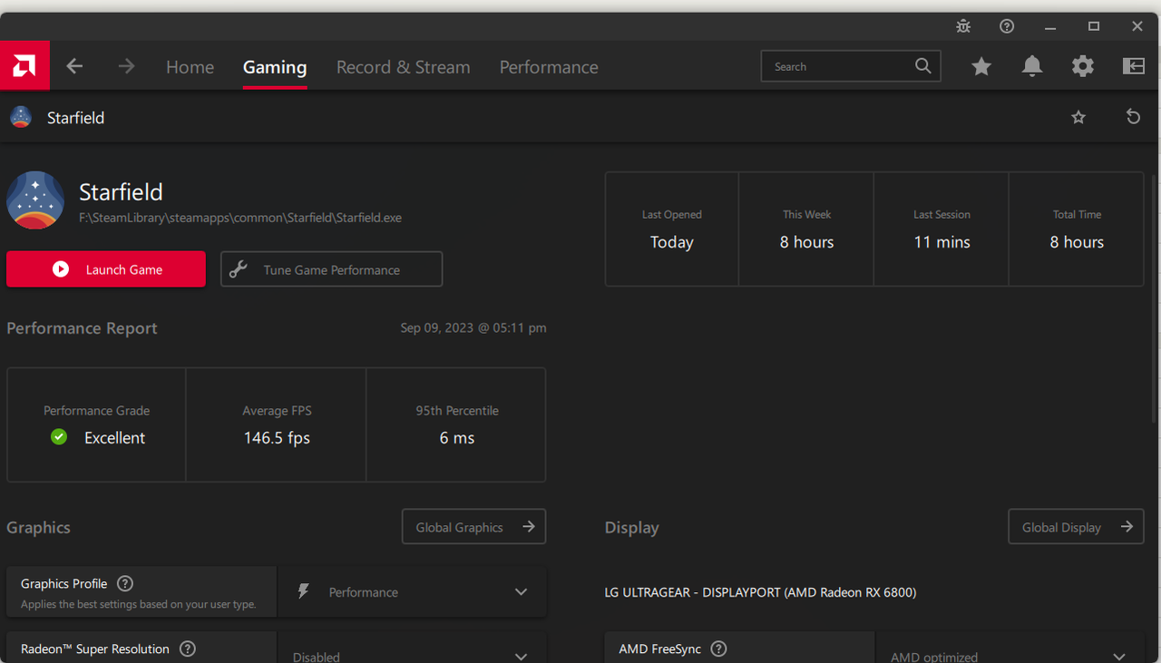Expand AMD FreeSync AMD optimized dropdown
This screenshot has width=1161, height=663.
click(x=1010, y=651)
